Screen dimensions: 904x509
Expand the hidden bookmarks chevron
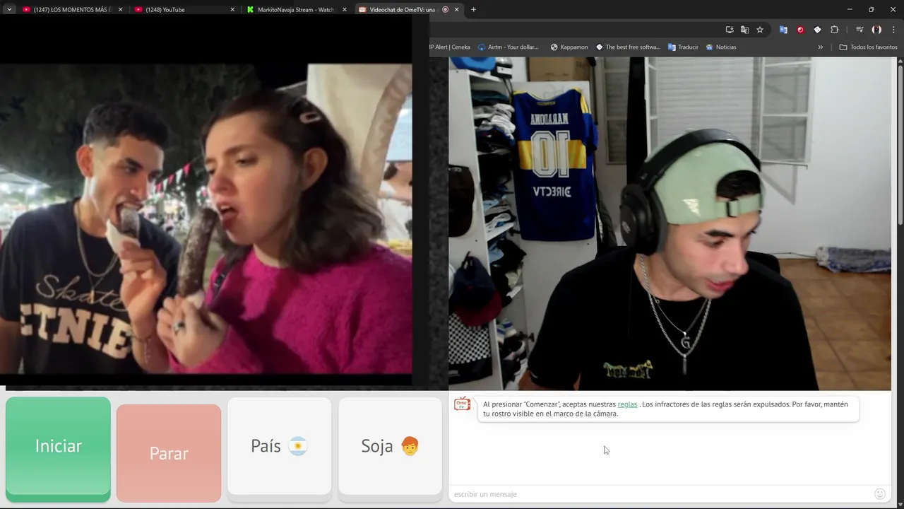coord(820,47)
